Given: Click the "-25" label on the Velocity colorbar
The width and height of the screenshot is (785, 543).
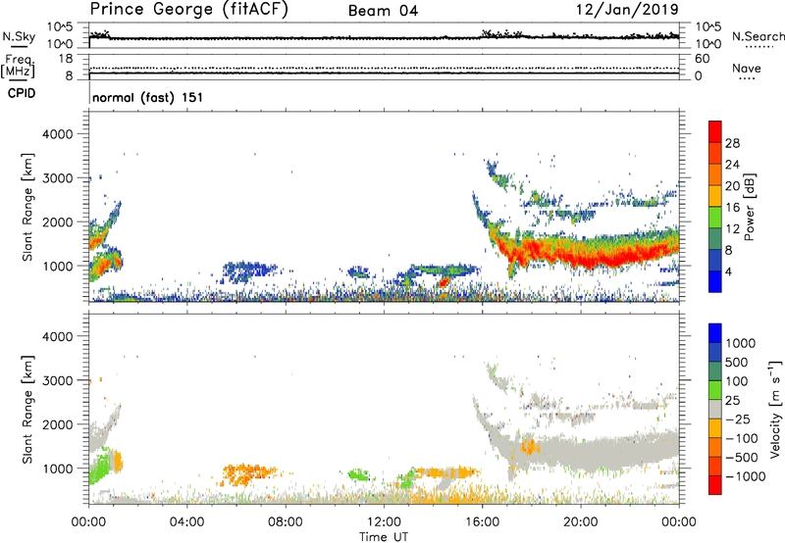Looking at the screenshot, I should 738,420.
